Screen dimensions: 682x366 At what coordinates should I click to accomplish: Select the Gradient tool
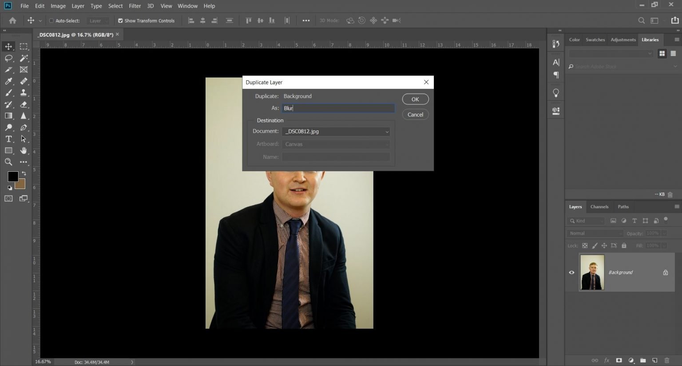[x=8, y=116]
